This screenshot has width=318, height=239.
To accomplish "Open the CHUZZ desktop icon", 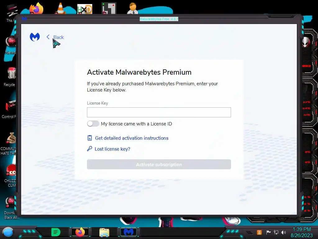I will (x=10, y=176).
